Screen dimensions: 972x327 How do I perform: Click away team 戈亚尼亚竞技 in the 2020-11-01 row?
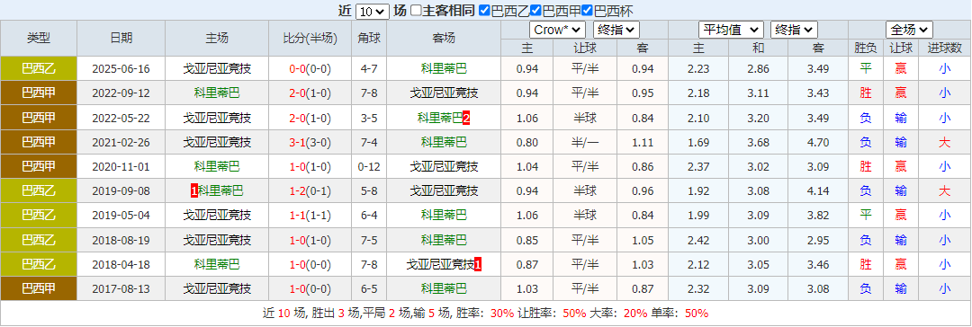(444, 166)
